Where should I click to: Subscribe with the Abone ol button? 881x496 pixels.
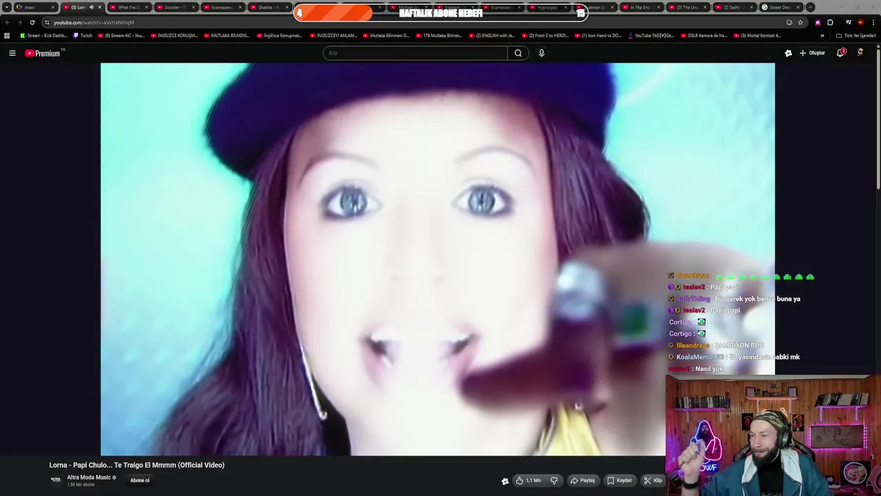[140, 480]
